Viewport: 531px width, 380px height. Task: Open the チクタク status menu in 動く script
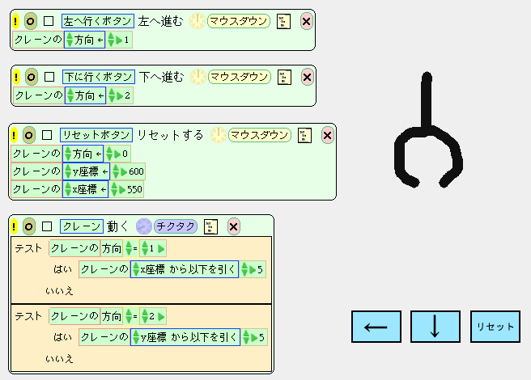click(x=176, y=226)
